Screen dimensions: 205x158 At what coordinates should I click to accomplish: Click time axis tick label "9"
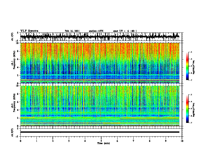click(x=166, y=141)
